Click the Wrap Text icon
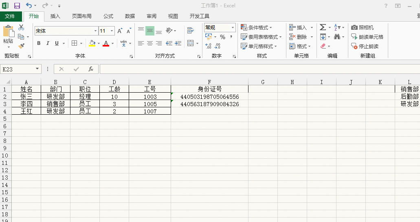The width and height of the screenshot is (420, 222). 190,31
